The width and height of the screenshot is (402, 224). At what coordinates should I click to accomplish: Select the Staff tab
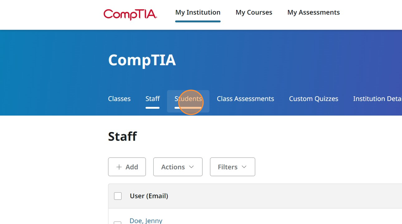(x=153, y=99)
